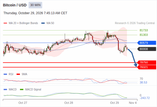
Task: Click the black 80008 current price tag
Action: 147,49
